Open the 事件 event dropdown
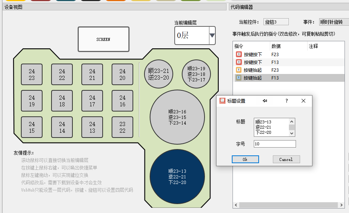This screenshot has height=213, width=349. (x=334, y=22)
